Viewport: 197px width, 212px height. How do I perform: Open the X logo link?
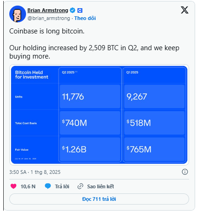coord(184,10)
